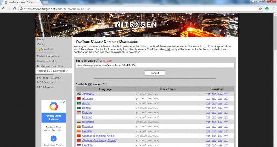This screenshot has width=277, height=147.
Task: Open Factorial Calculator tool
Action: click(49, 78)
